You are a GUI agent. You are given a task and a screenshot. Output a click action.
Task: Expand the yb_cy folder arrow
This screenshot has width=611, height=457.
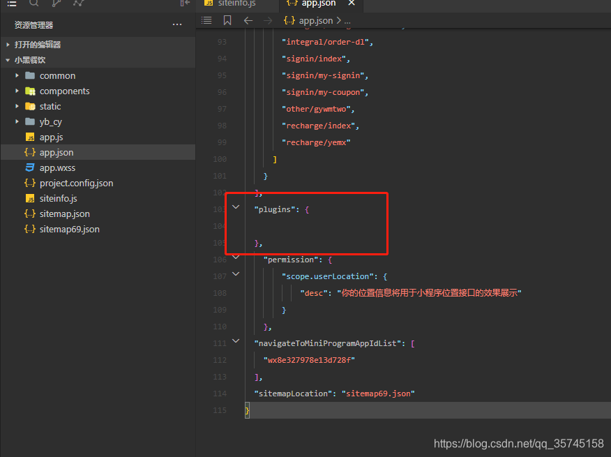pos(17,121)
